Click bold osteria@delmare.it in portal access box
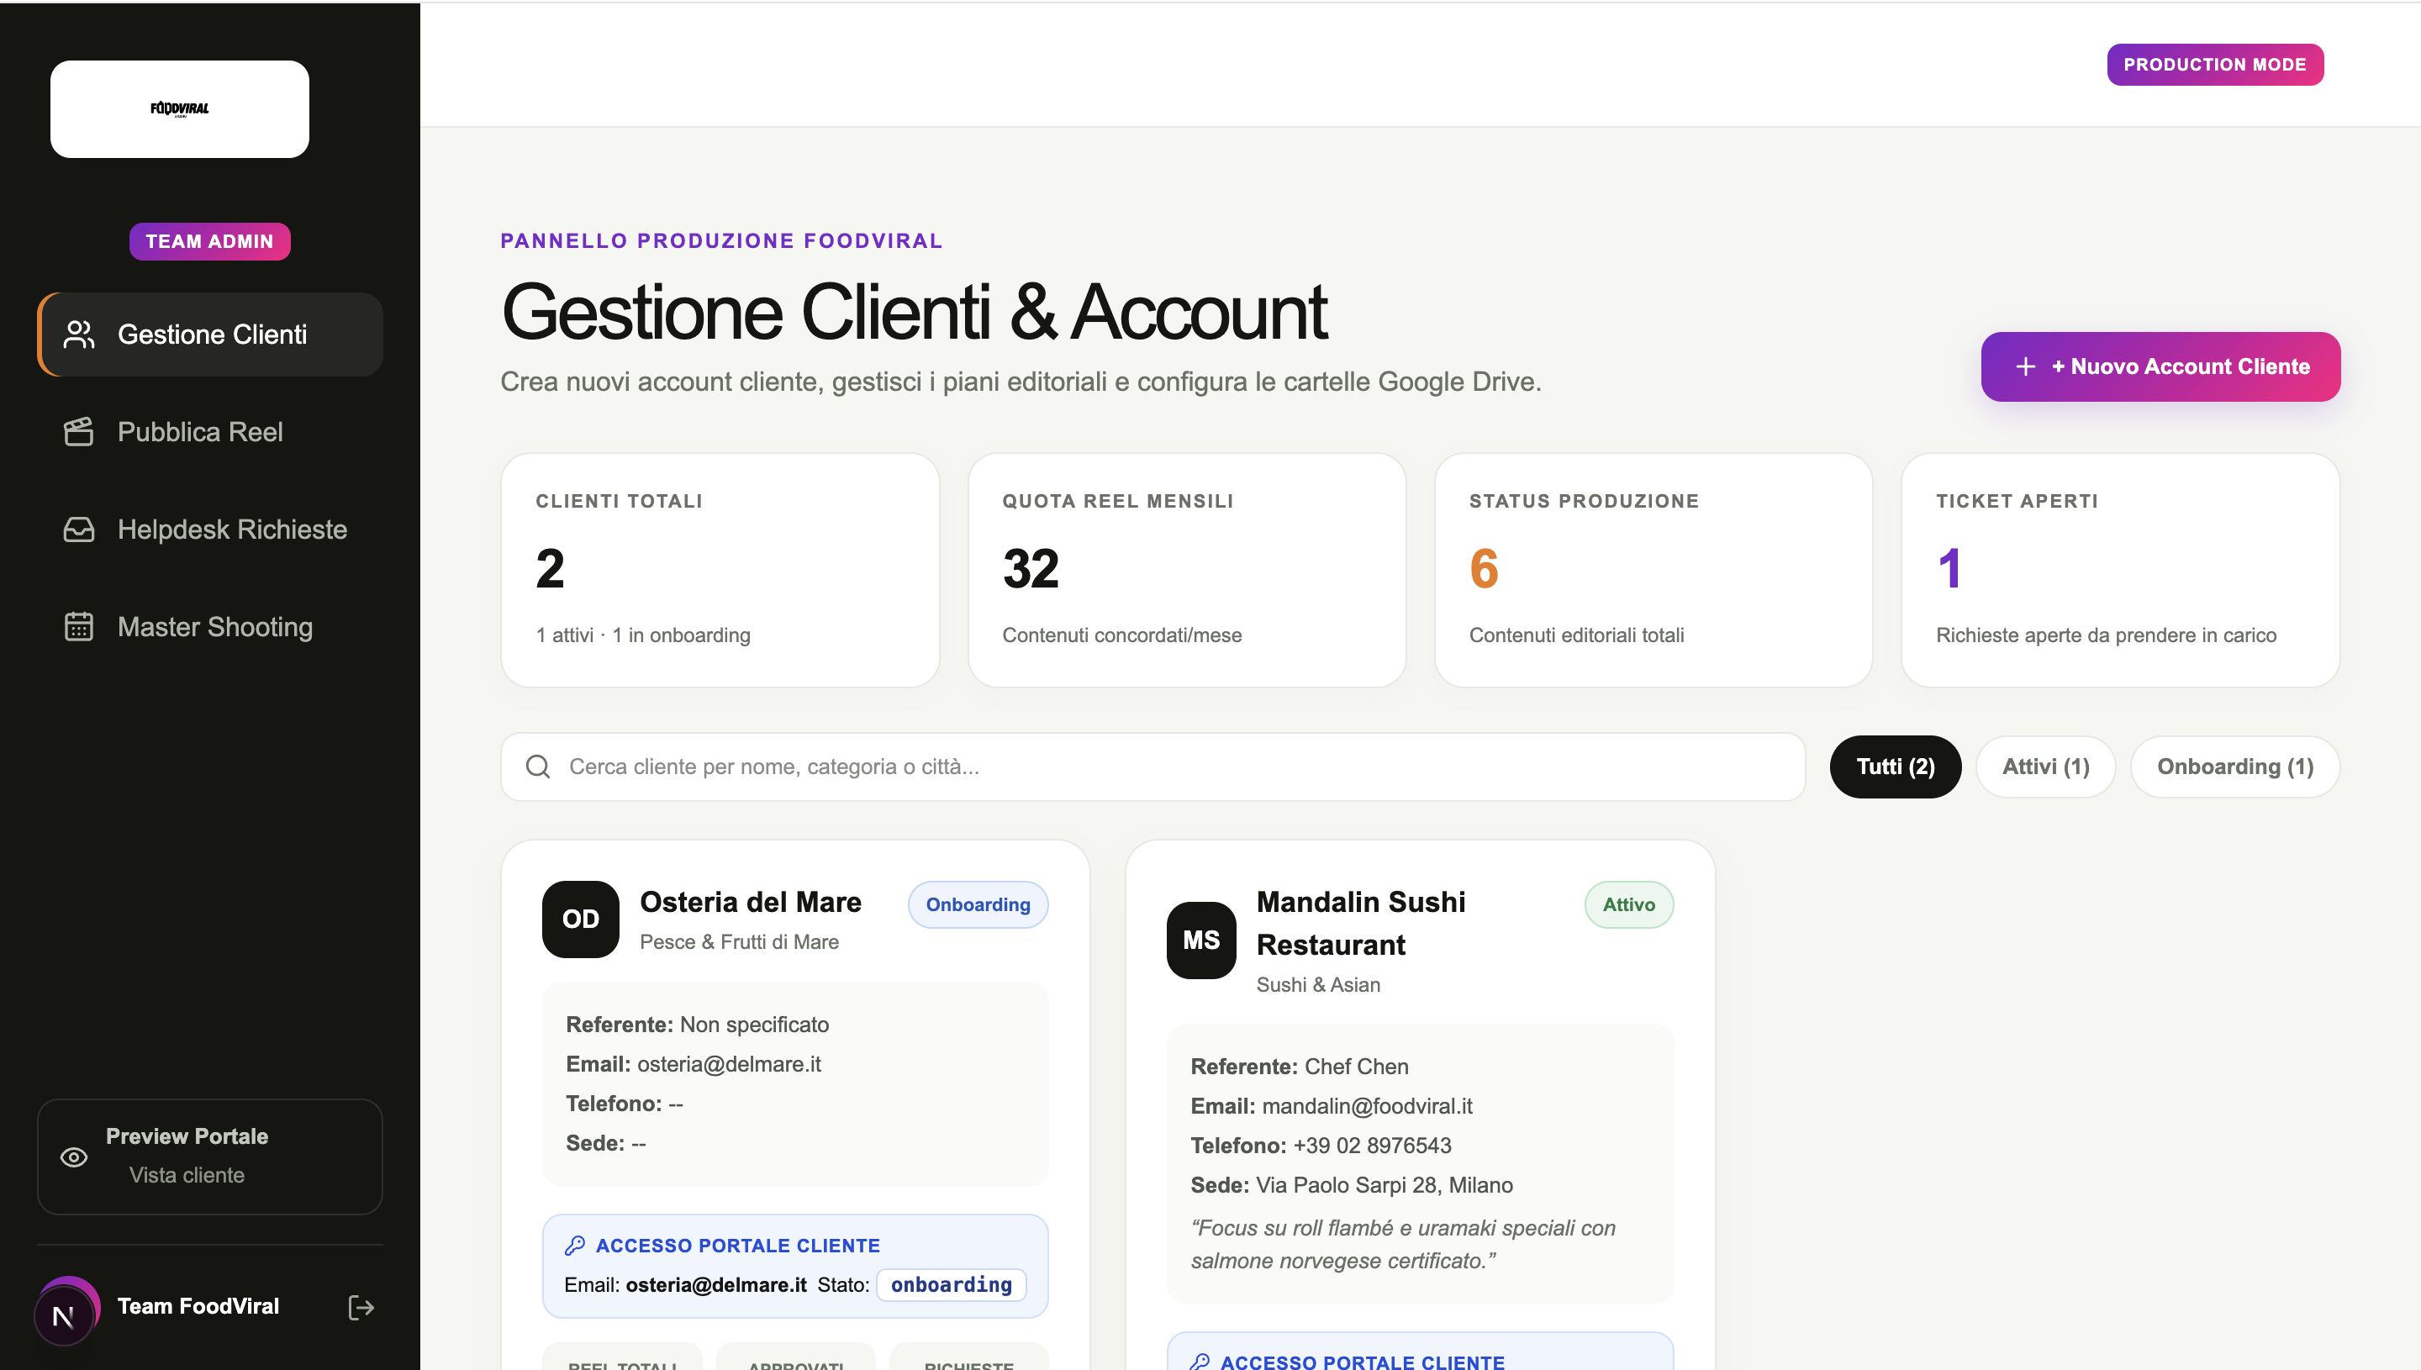The height and width of the screenshot is (1370, 2421). click(716, 1285)
